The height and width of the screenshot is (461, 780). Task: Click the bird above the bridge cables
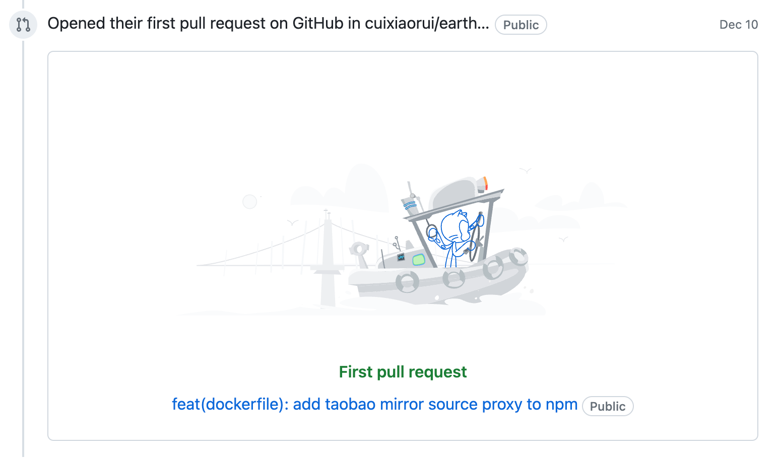tap(292, 222)
